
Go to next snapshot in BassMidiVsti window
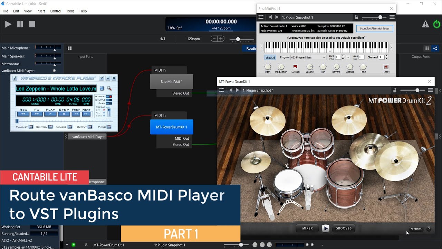tap(277, 17)
